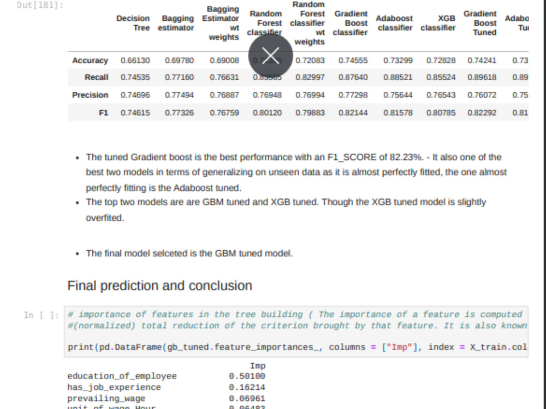This screenshot has height=409, width=546.
Task: Click recall value 0.77160
Action: point(179,77)
